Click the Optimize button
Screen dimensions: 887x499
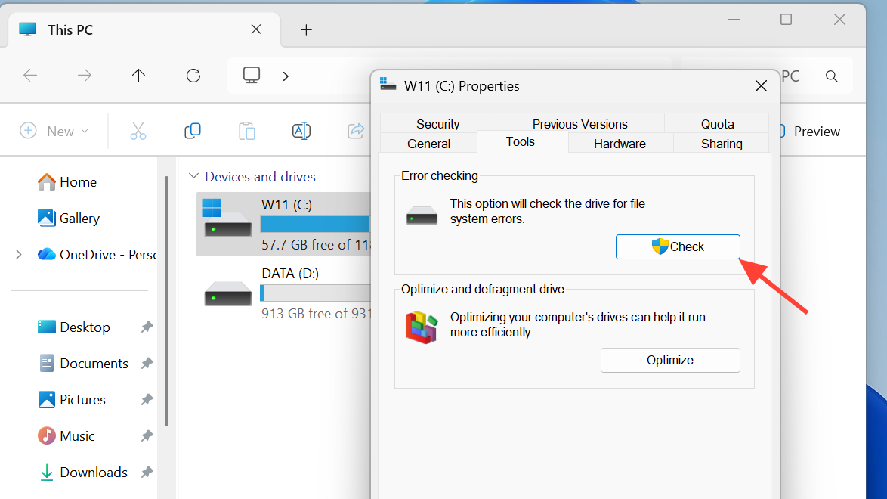click(x=670, y=360)
